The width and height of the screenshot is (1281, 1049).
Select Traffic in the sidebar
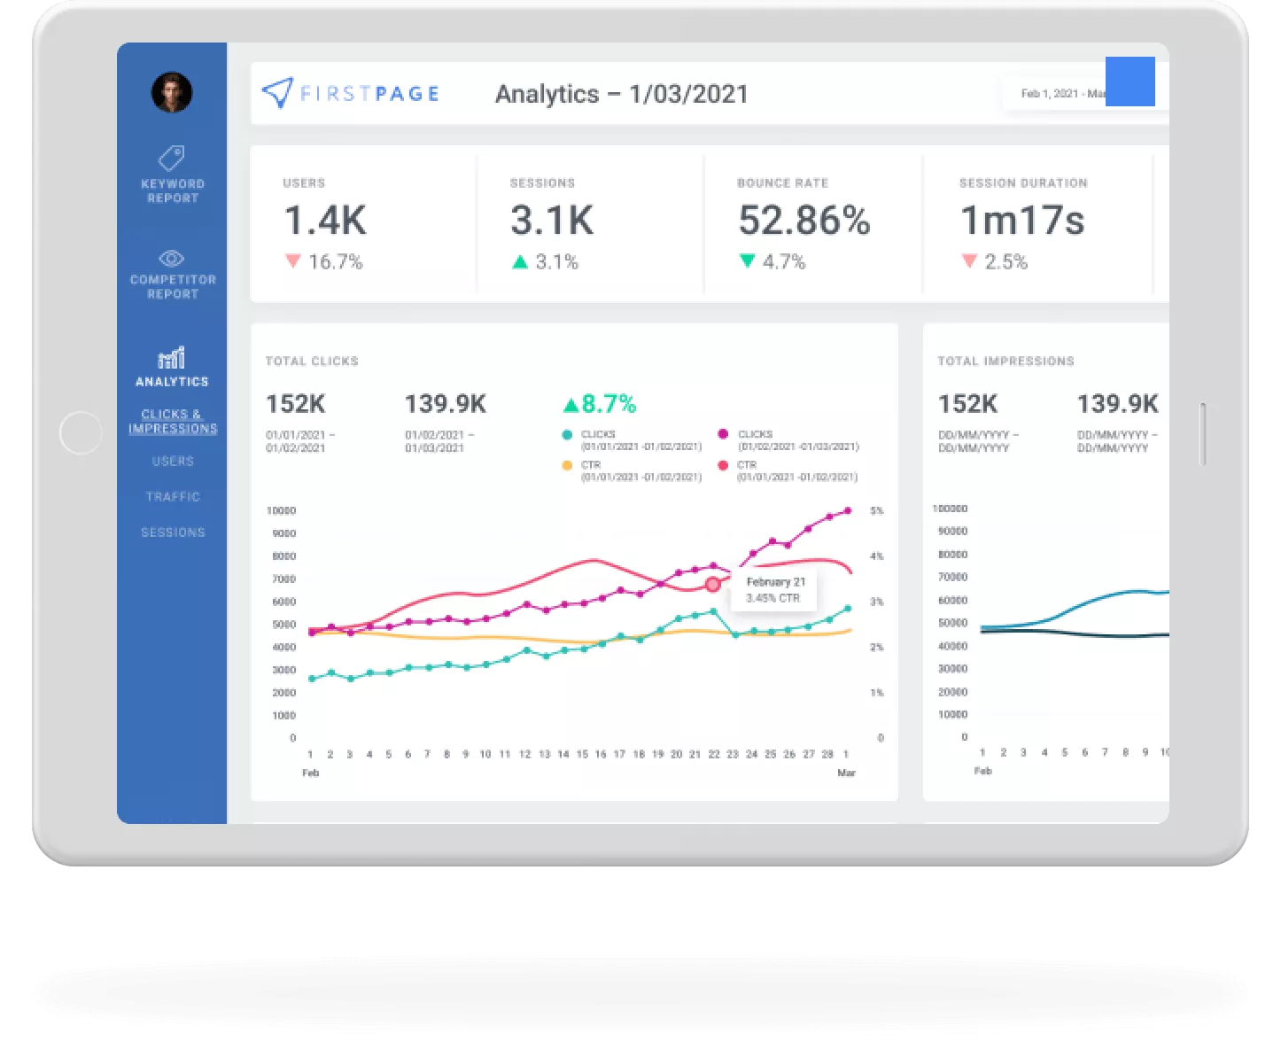[172, 496]
